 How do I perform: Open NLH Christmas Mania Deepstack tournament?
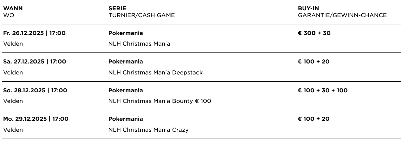click(155, 72)
